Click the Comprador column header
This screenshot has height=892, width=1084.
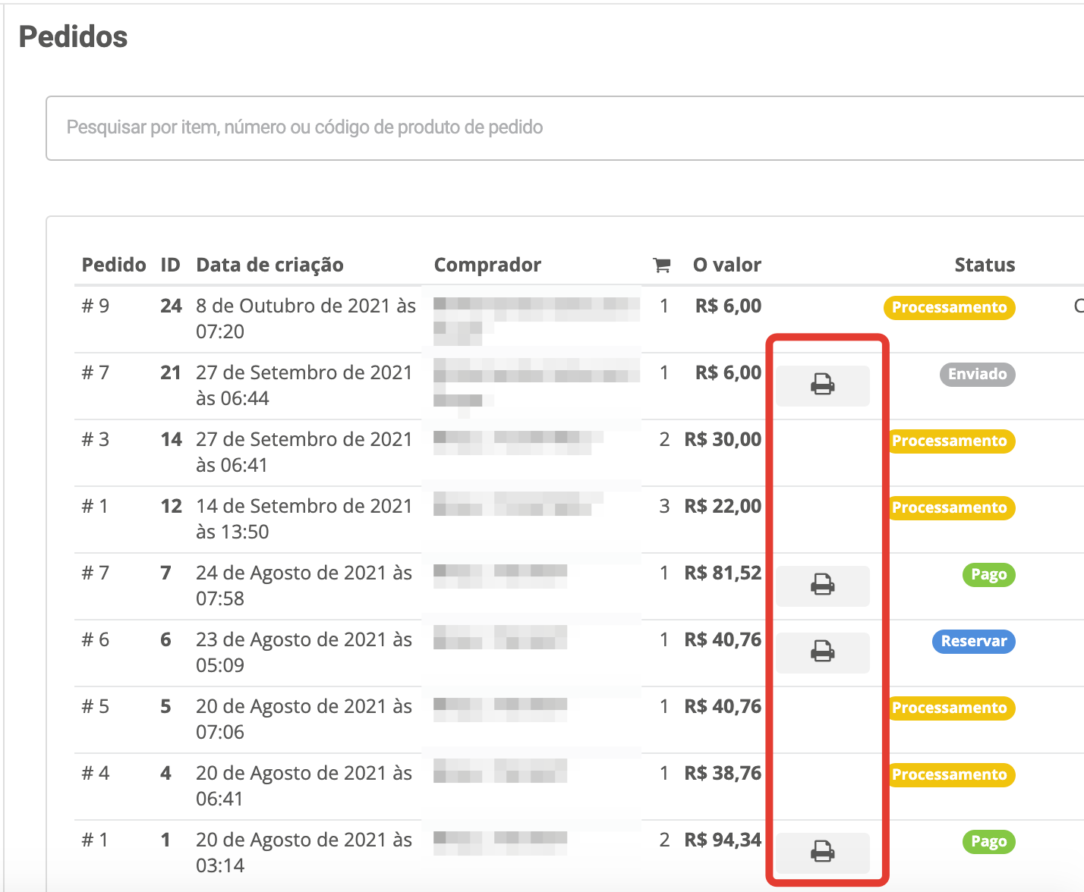point(487,265)
